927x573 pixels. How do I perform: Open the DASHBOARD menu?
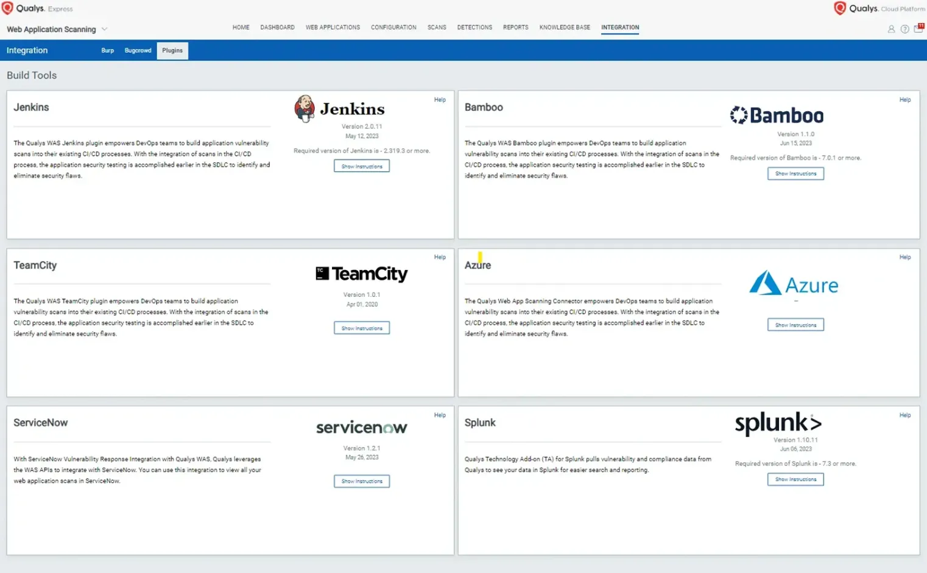point(277,27)
